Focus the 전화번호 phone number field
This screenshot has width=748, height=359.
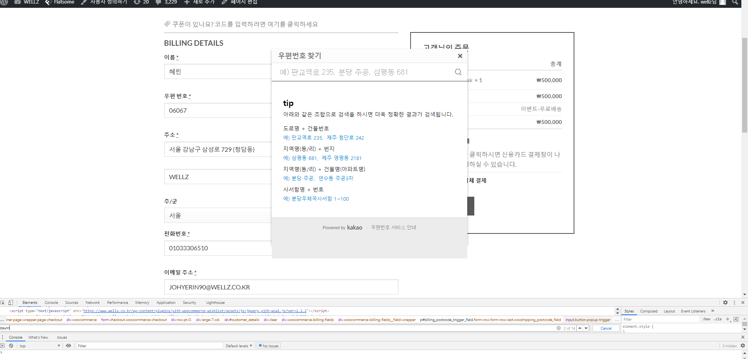pos(218,248)
